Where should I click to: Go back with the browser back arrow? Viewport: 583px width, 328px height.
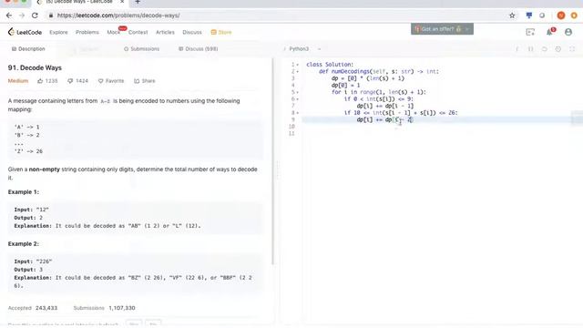[x=9, y=15]
